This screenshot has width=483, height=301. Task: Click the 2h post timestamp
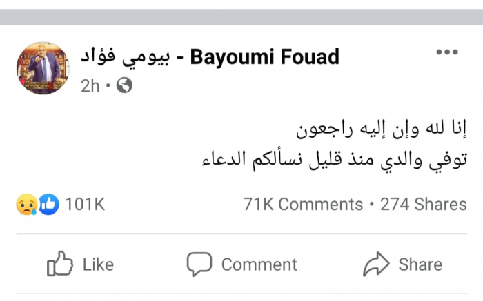point(90,85)
